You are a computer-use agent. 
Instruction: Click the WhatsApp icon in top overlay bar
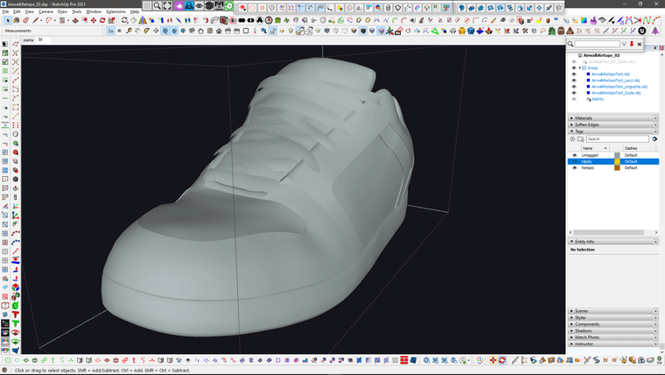[x=229, y=5]
